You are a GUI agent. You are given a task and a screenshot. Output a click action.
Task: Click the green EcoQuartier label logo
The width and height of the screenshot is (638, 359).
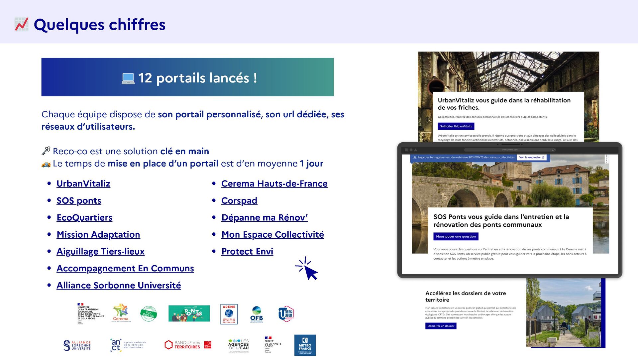pos(149,313)
